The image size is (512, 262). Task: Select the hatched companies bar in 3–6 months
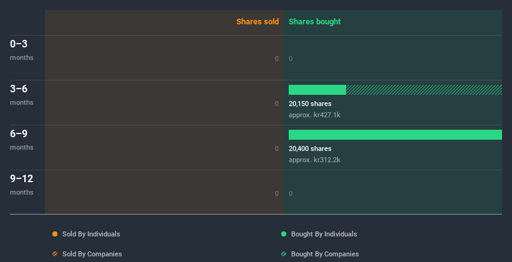click(424, 90)
